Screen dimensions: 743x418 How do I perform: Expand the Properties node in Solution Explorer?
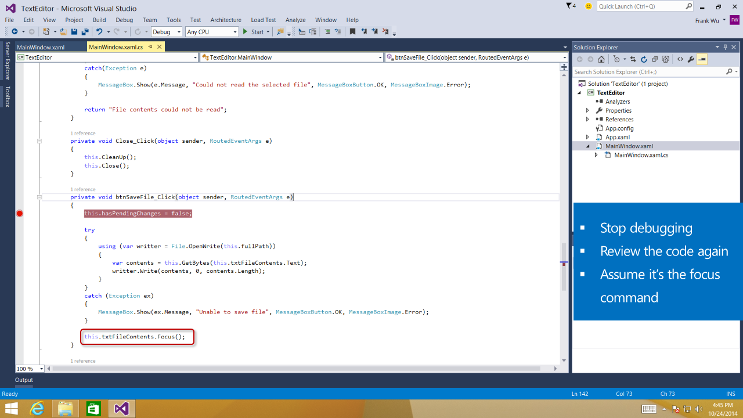click(587, 110)
